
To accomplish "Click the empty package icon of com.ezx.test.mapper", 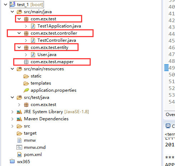I will (26, 62).
